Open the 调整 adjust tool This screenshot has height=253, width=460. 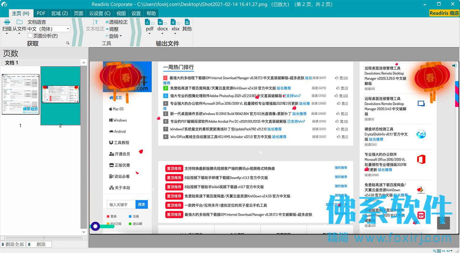[x=112, y=29]
